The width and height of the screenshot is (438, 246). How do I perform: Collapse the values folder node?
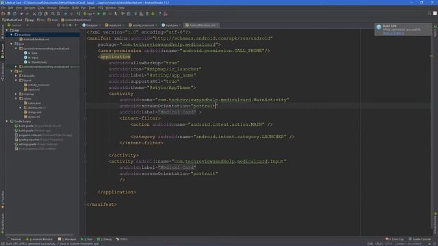coord(16,98)
